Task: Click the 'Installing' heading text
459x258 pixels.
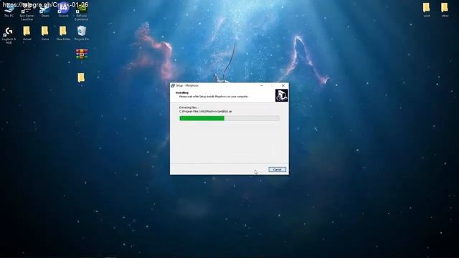Action: click(x=182, y=92)
